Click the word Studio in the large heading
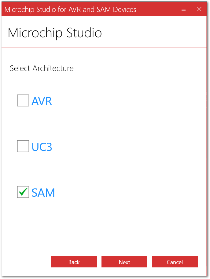Screen dimensions: 210x279 [84, 33]
